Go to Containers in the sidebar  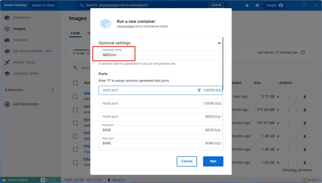[x=22, y=18]
